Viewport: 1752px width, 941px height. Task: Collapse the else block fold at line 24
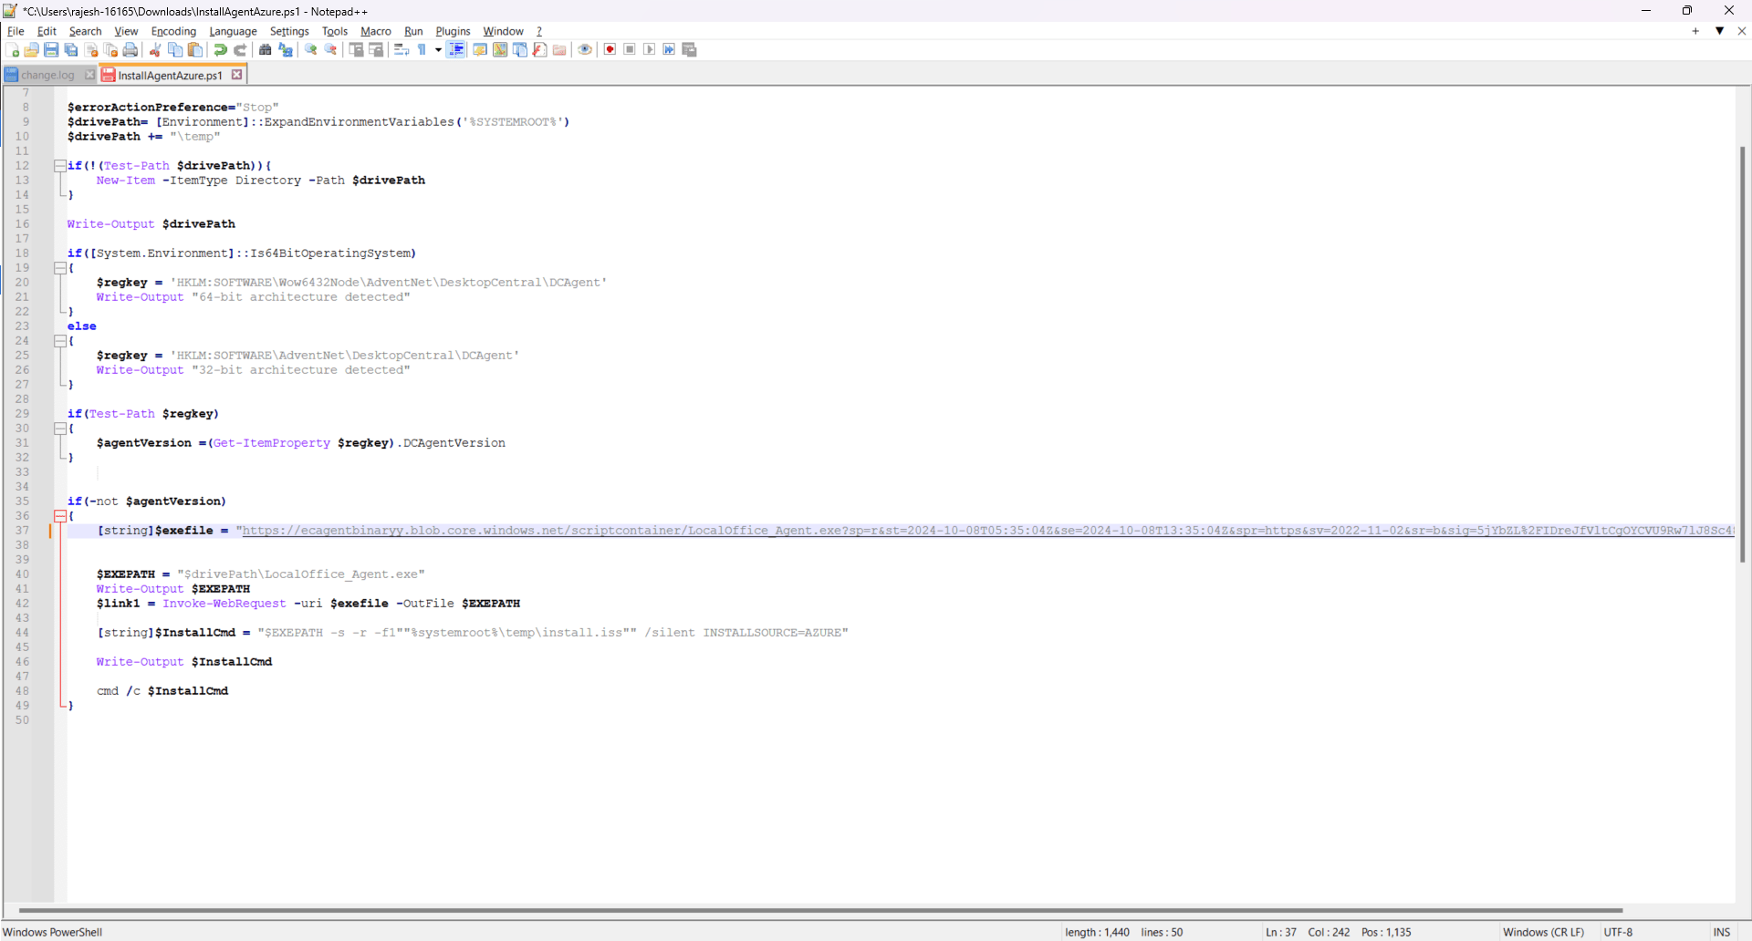click(59, 341)
